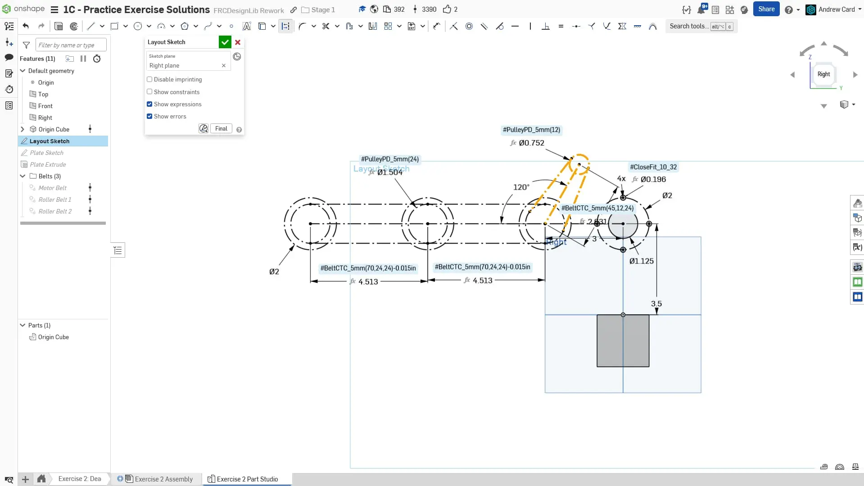Viewport: 864px width, 486px height.
Task: Enable the Disable imprinting checkbox
Action: click(149, 79)
